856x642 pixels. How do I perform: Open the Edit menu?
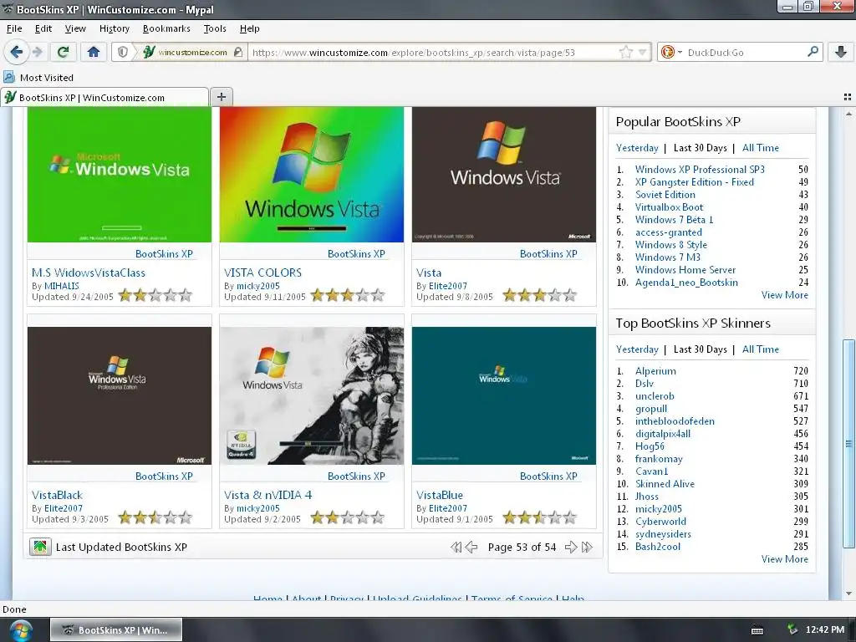pos(43,28)
